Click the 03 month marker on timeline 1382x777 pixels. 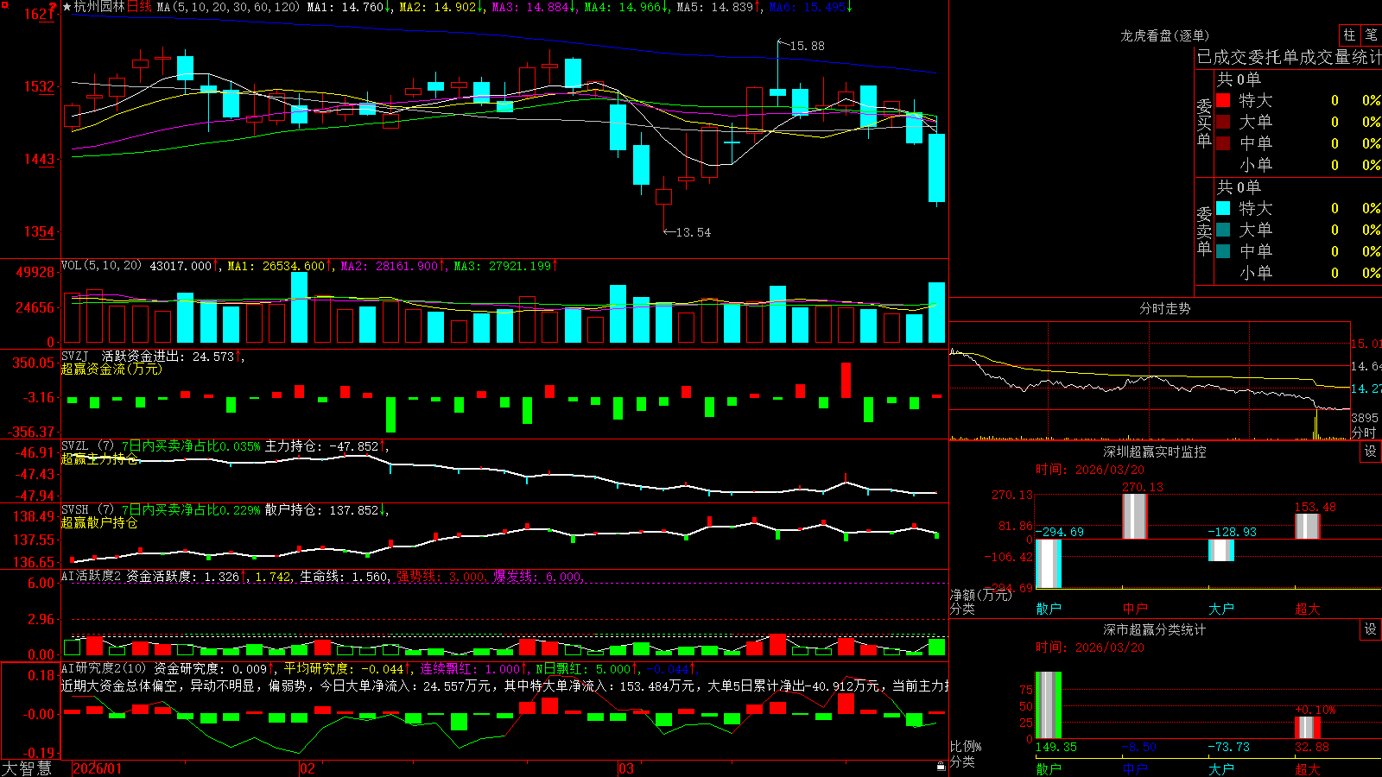click(x=626, y=768)
